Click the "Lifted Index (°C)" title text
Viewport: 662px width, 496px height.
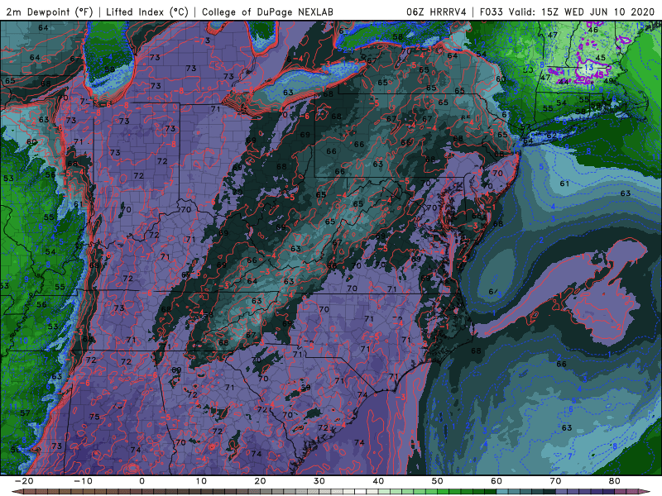tap(147, 12)
